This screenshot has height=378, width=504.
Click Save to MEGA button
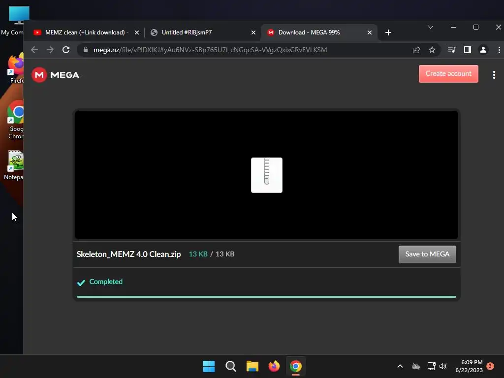(427, 254)
